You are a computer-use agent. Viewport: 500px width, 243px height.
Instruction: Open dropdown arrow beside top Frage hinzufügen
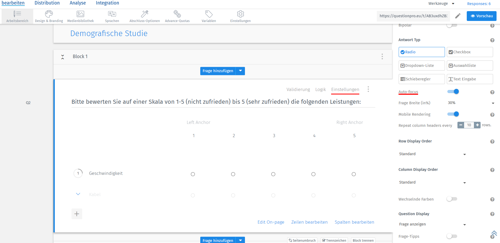click(x=240, y=71)
